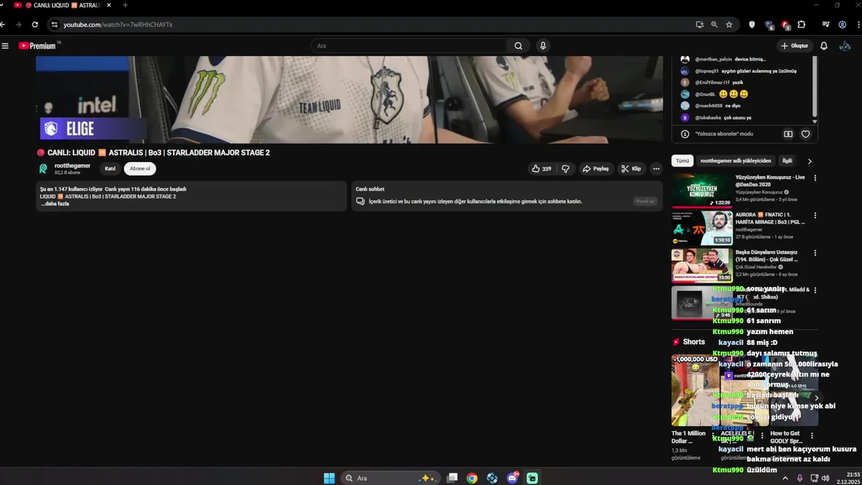
Task: Open the taskbar clock showing 21:55
Action: click(848, 478)
